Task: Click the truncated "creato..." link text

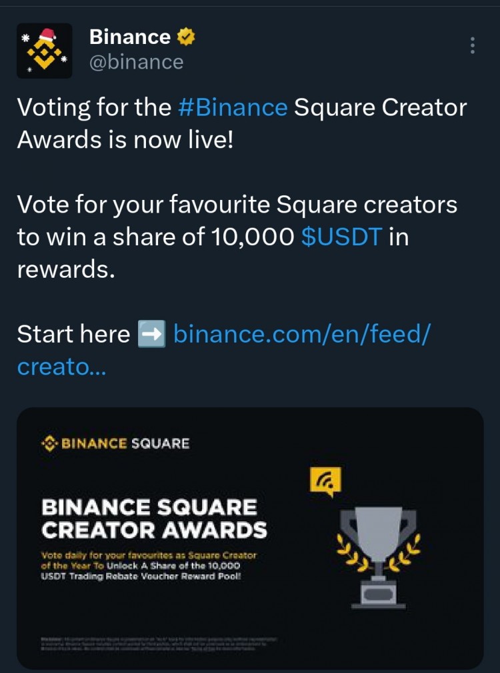Action: click(61, 366)
